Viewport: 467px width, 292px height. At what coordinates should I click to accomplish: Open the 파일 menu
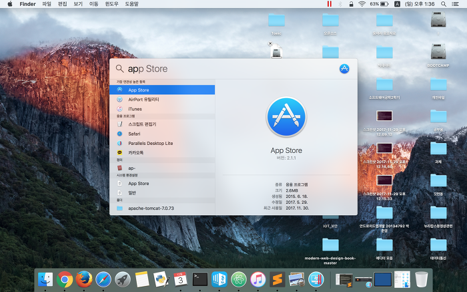tap(47, 4)
